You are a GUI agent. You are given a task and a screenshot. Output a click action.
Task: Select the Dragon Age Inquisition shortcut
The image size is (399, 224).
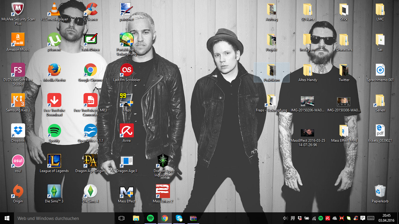pos(163,162)
